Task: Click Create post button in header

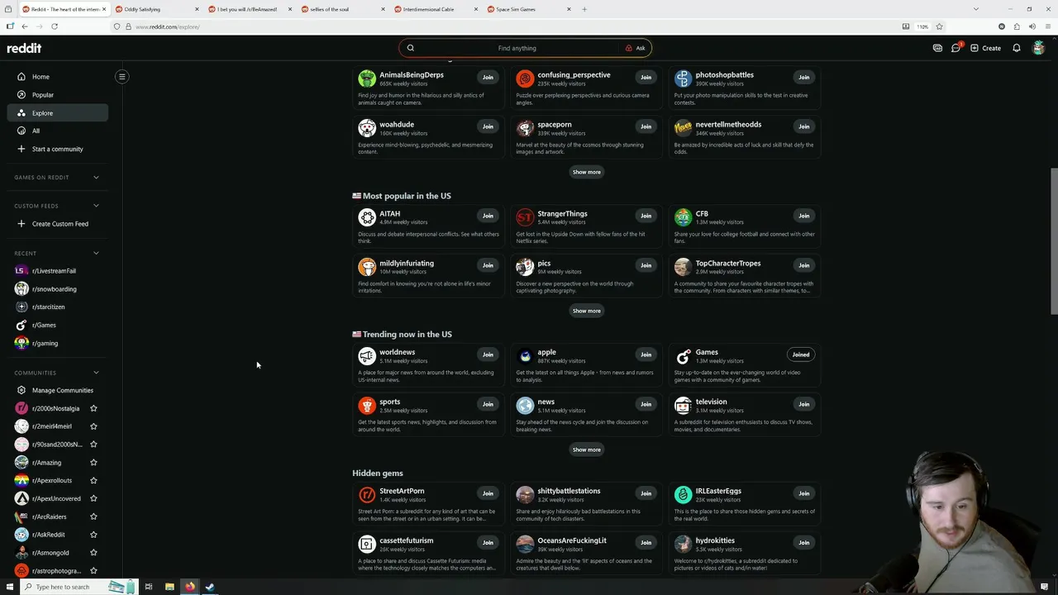Action: [985, 48]
